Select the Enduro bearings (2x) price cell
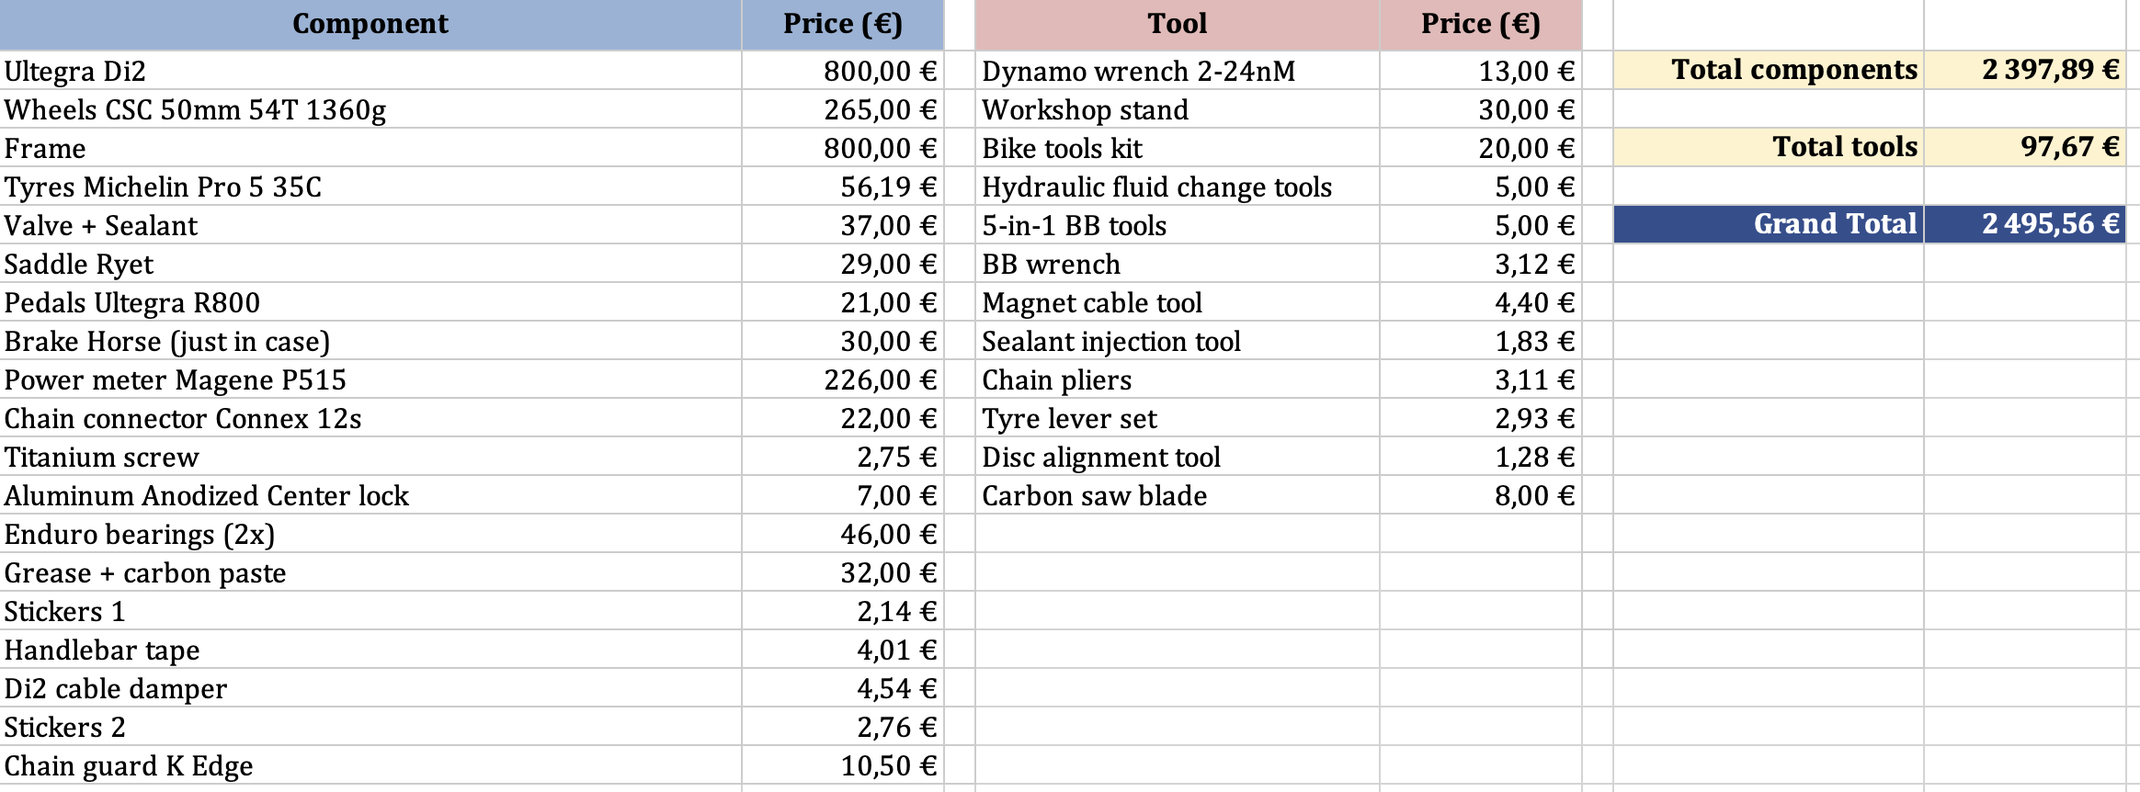 843,534
